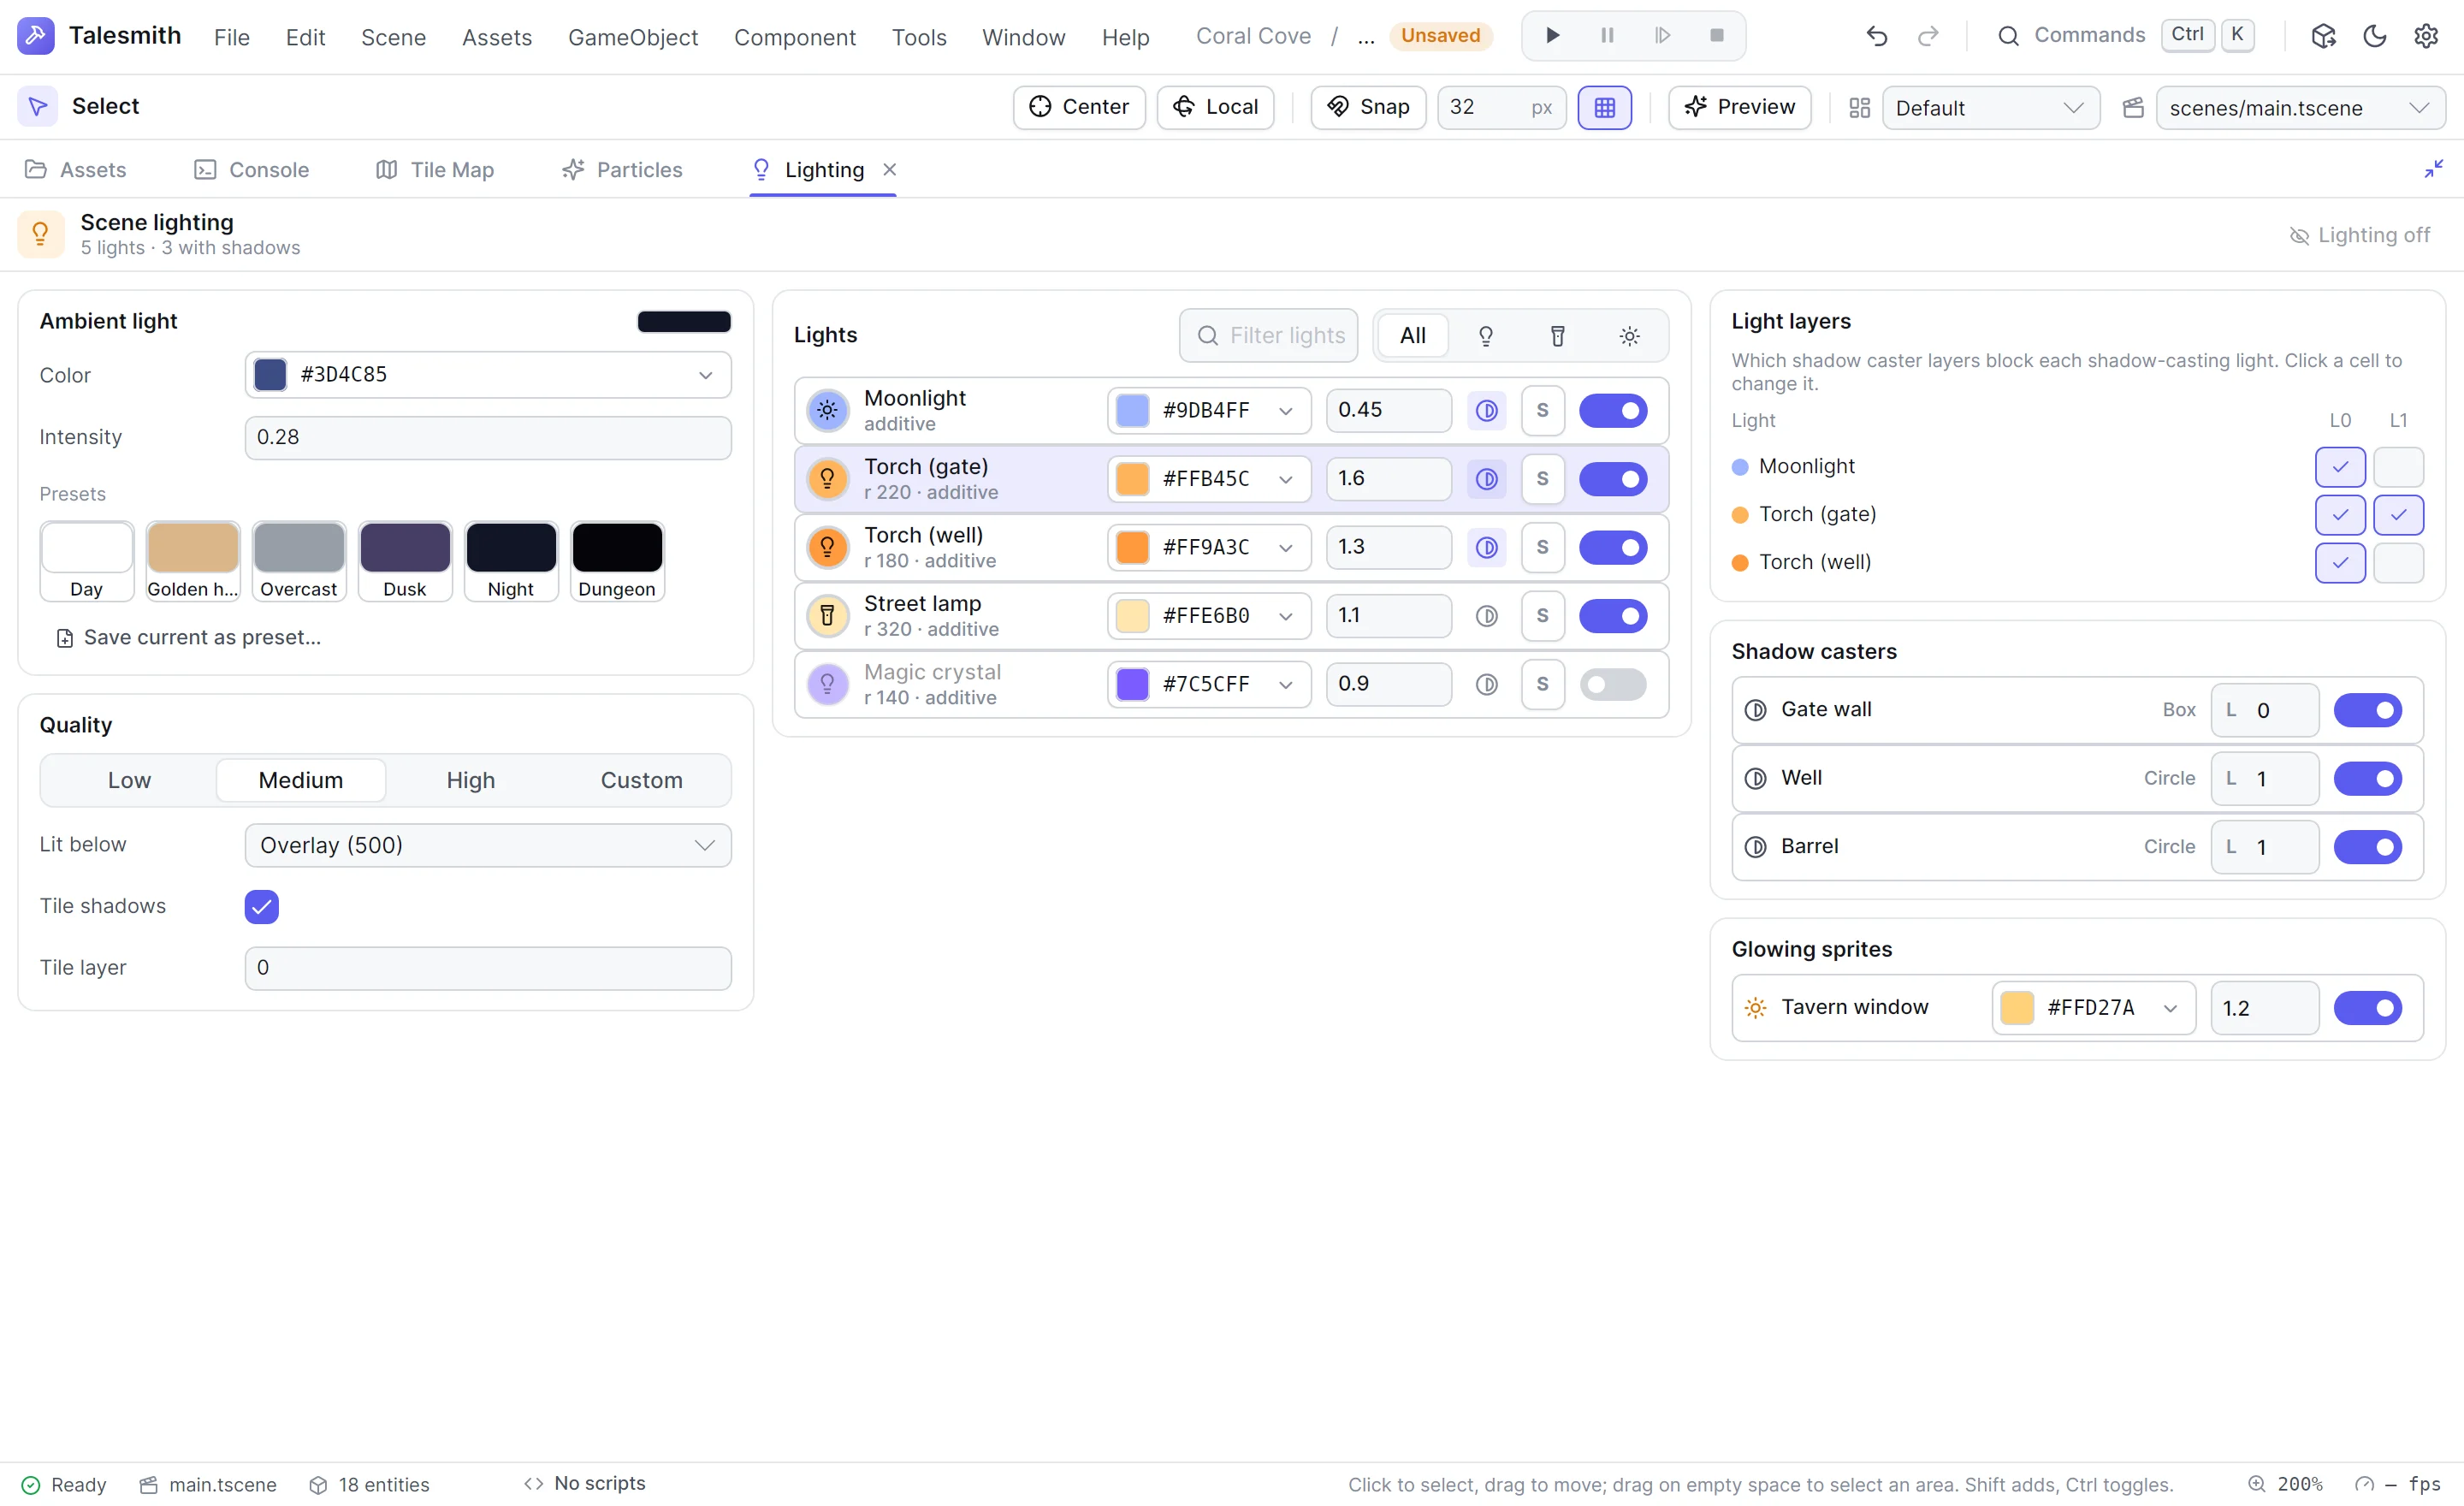
Task: Collapse the panel with minimize arrows icon
Action: 2433,169
